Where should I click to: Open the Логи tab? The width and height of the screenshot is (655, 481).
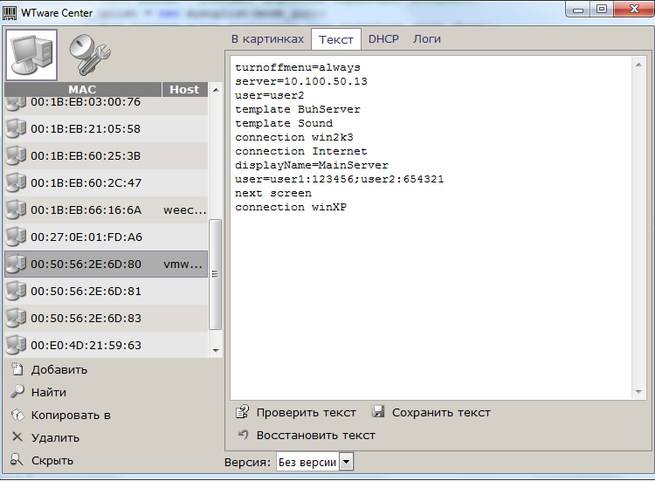427,39
